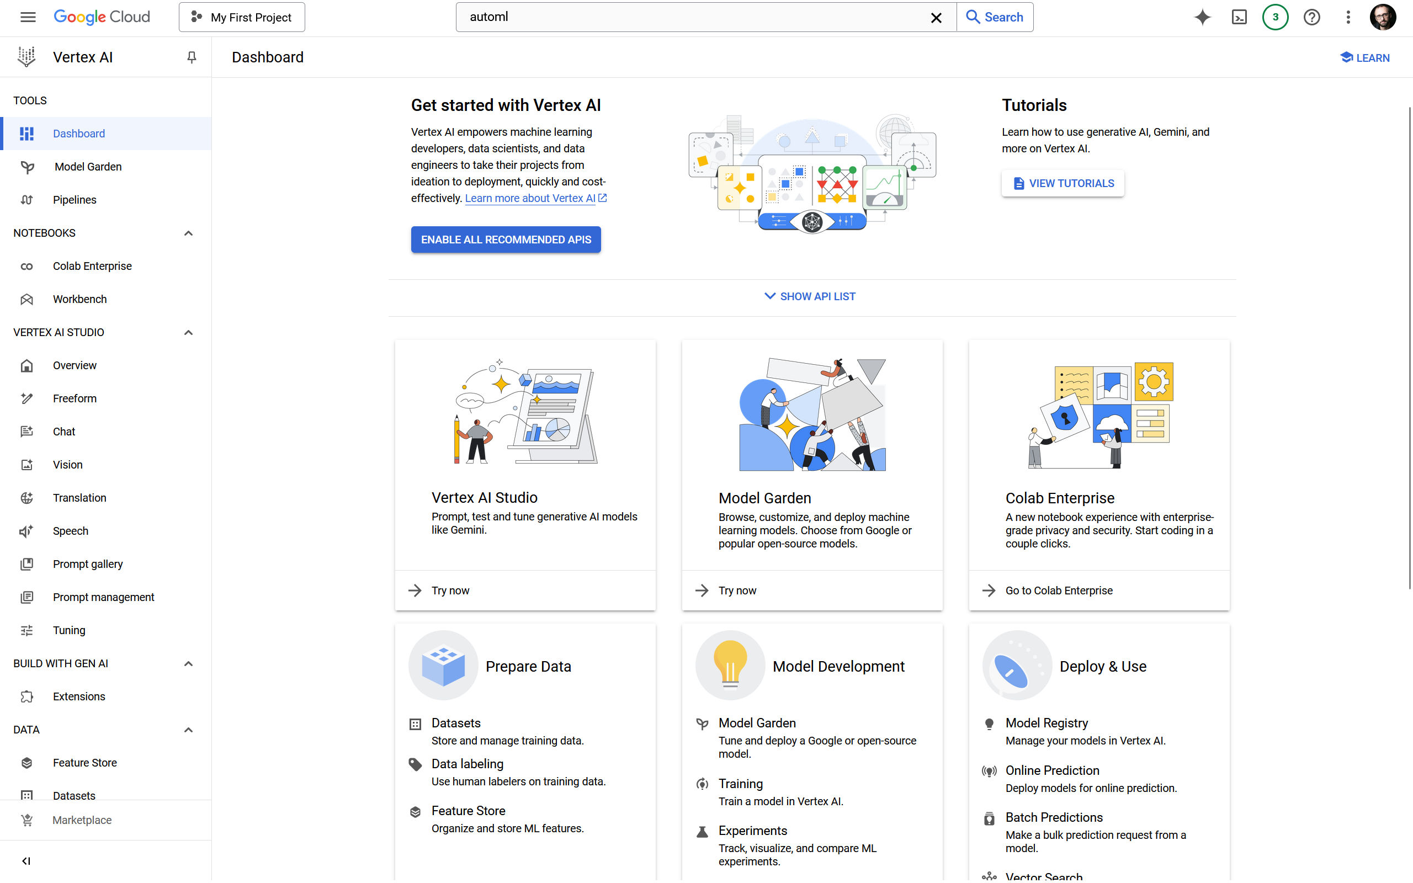Image resolution: width=1413 pixels, height=883 pixels.
Task: Pin the Vertex AI product
Action: coord(191,57)
